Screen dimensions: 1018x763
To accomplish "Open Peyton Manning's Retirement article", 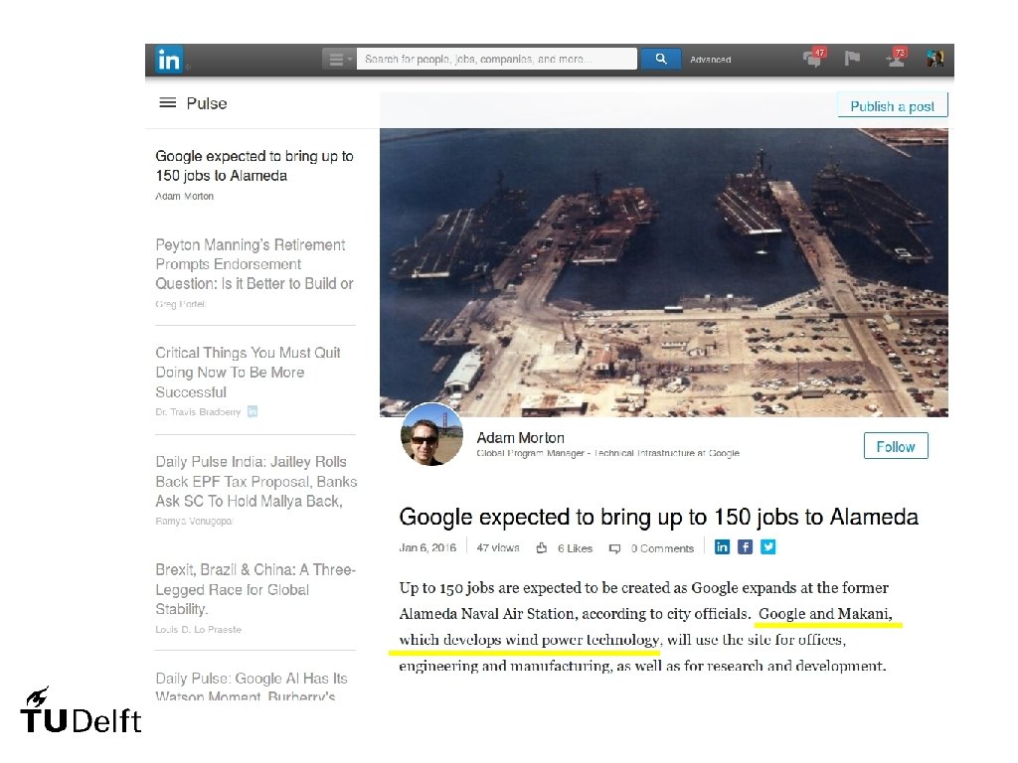I will tap(254, 264).
